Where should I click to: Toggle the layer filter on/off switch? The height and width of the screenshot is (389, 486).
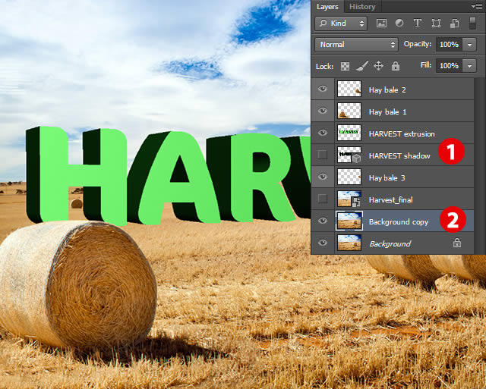click(472, 24)
